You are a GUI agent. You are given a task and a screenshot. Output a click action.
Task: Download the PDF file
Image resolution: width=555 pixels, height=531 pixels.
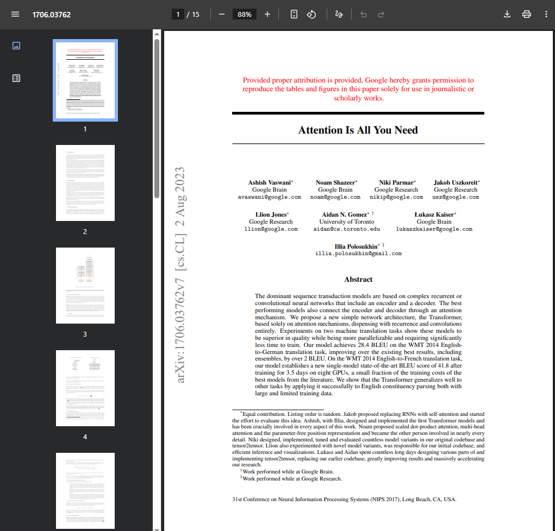507,15
